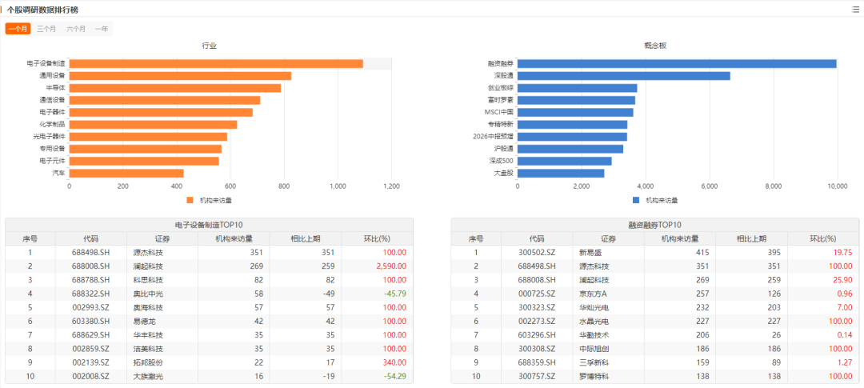
Task: Select the 一个月 period tab
Action: 18,29
